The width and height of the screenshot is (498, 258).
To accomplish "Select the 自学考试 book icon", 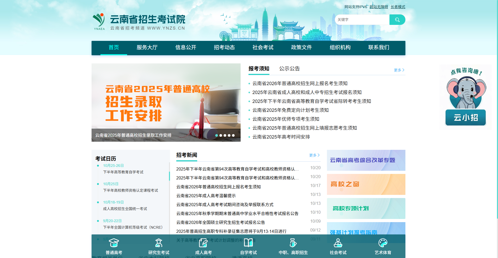I will 248,243.
